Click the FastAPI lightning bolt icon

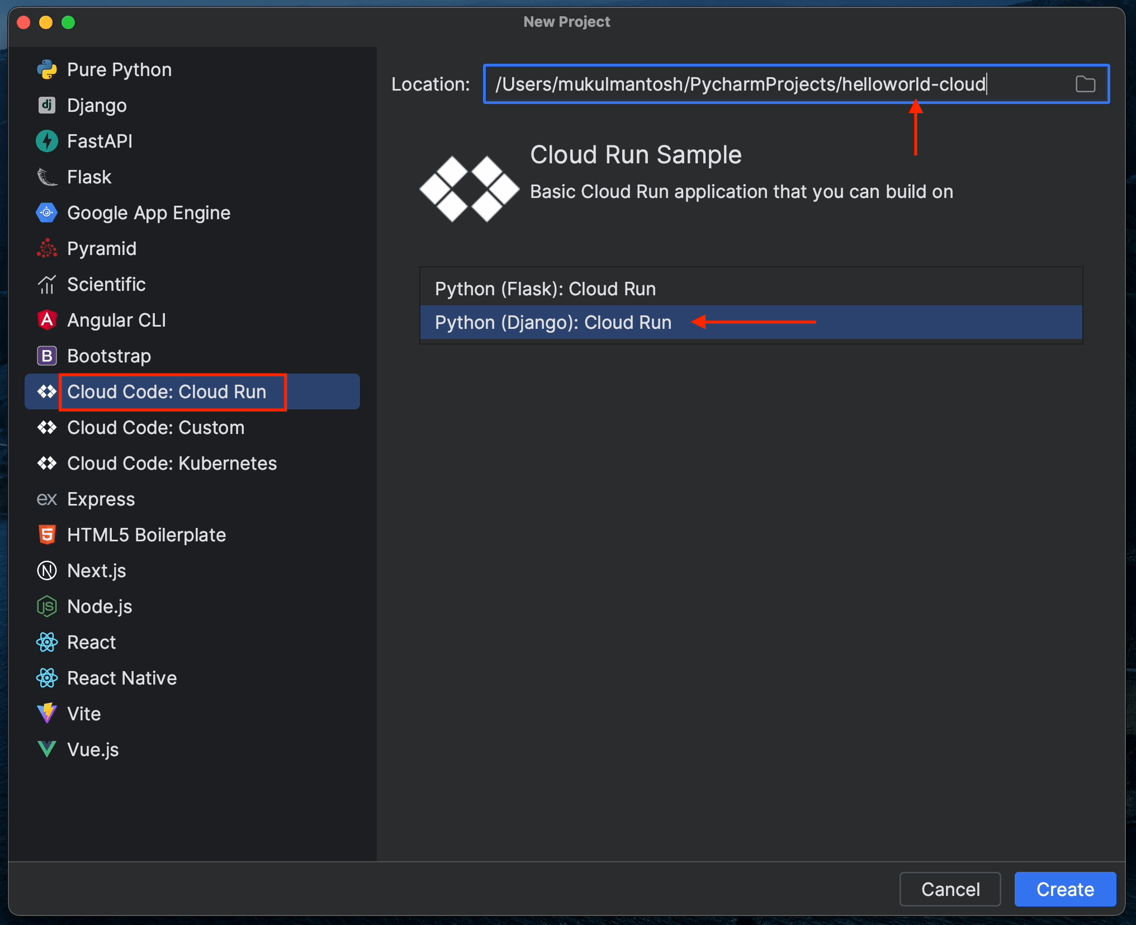click(47, 141)
